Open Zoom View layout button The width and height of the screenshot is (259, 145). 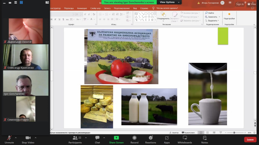click(x=252, y=4)
